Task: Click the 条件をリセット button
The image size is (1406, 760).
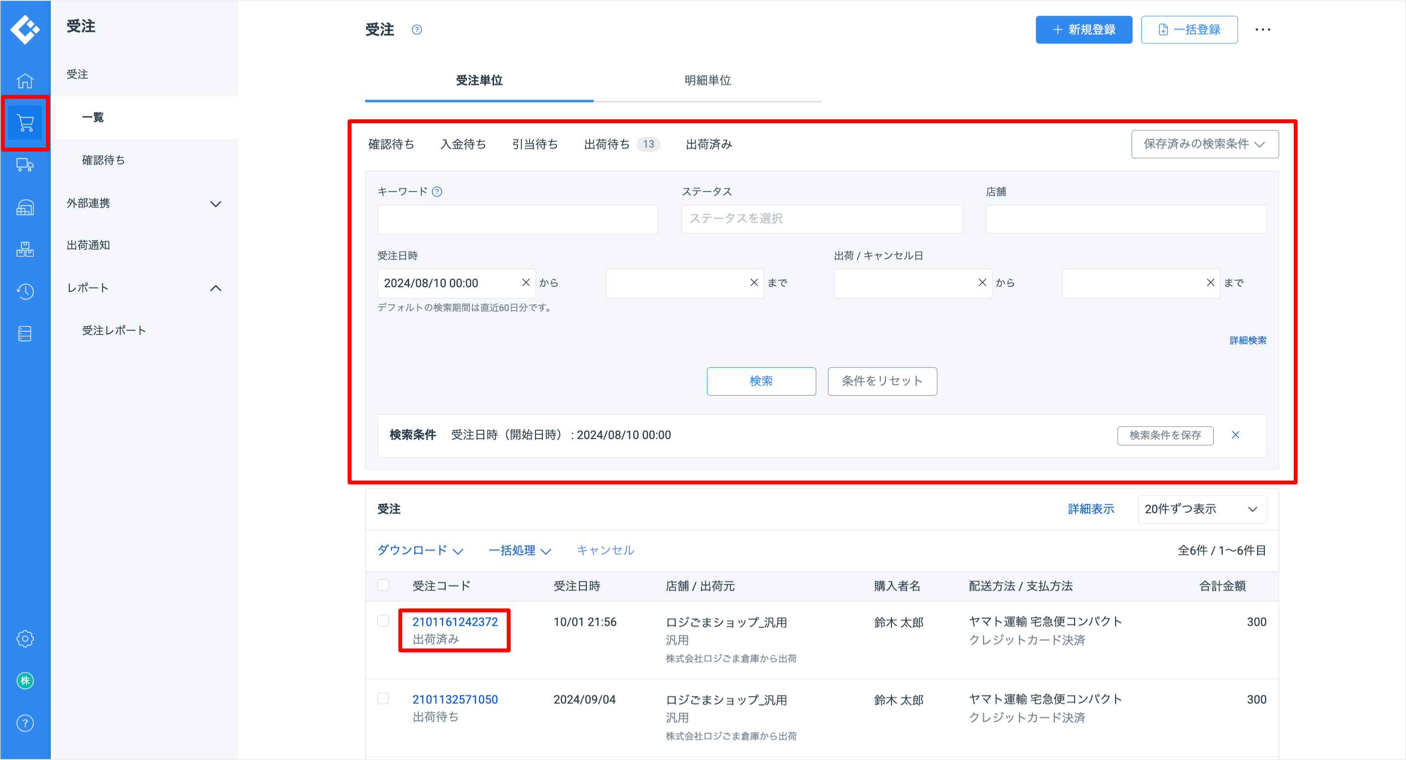Action: (x=882, y=381)
